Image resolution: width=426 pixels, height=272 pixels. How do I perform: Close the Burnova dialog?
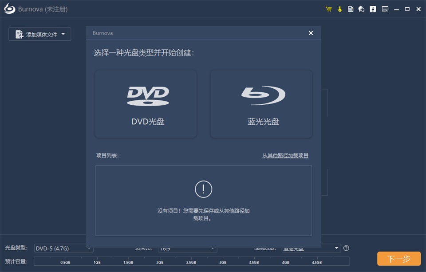point(311,33)
